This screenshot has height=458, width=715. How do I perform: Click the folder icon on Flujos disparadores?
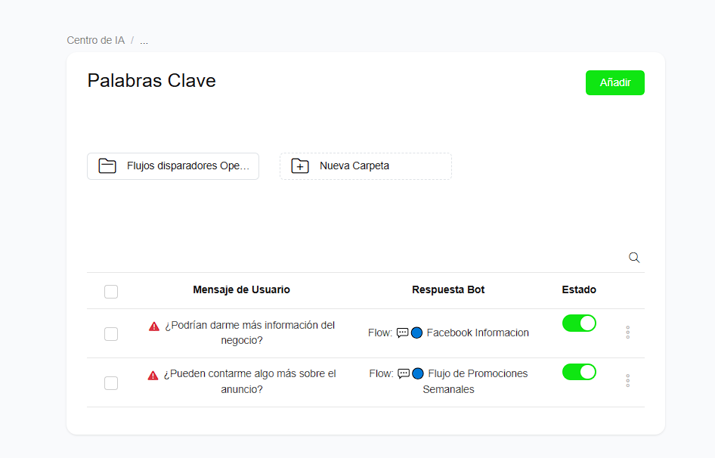point(107,166)
